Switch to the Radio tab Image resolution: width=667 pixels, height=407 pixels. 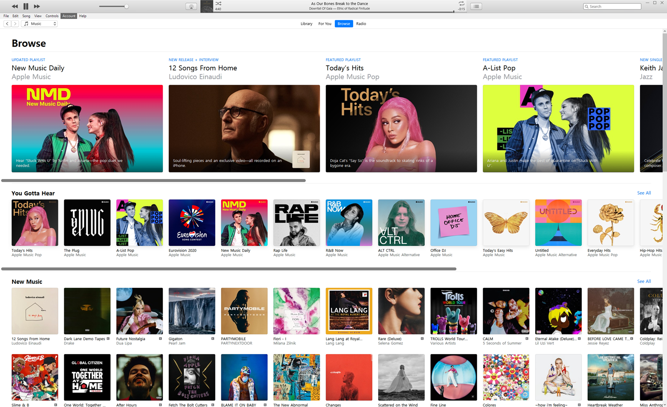pyautogui.click(x=361, y=24)
